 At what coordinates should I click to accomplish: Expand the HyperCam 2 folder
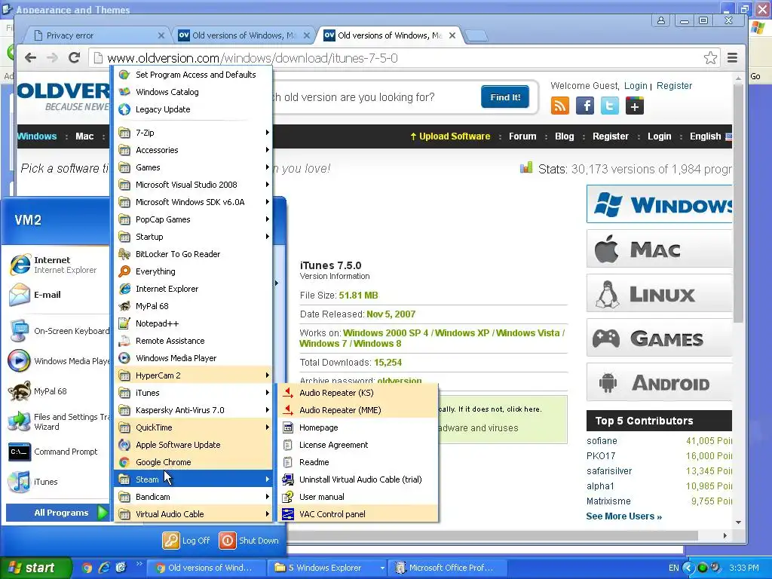coord(193,375)
